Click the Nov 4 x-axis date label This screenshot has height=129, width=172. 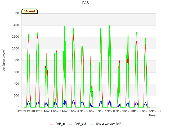(x=75, y=111)
